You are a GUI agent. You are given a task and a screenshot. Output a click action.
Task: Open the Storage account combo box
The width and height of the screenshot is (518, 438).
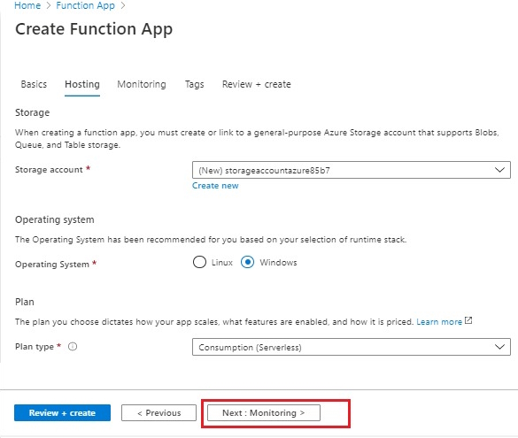pyautogui.click(x=352, y=170)
